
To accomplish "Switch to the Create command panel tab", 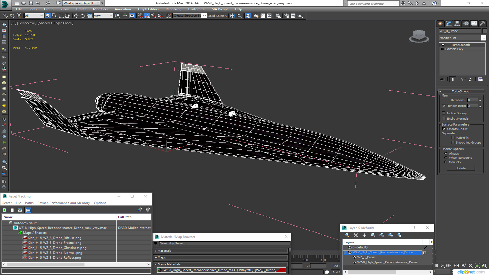I will 440,24.
